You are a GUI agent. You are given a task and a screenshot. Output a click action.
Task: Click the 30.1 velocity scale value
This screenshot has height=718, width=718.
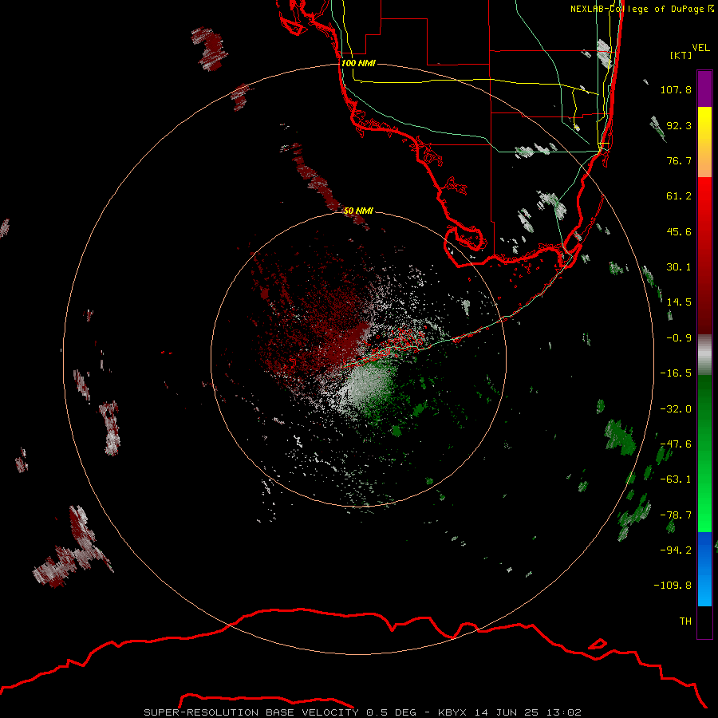(x=679, y=267)
